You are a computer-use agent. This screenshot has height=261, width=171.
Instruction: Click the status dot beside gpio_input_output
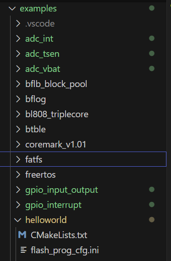pyautogui.click(x=152, y=190)
